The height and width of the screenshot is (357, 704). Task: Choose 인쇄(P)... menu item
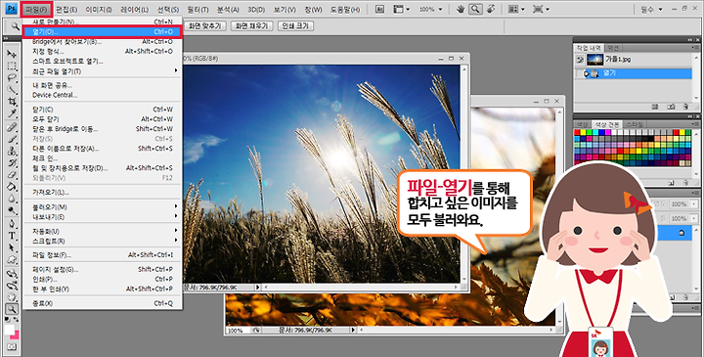pos(103,280)
